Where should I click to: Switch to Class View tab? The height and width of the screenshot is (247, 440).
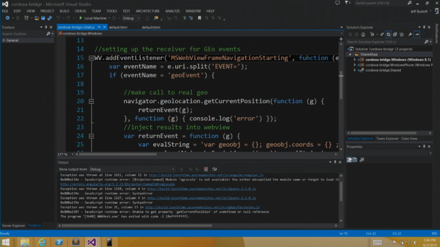409,139
